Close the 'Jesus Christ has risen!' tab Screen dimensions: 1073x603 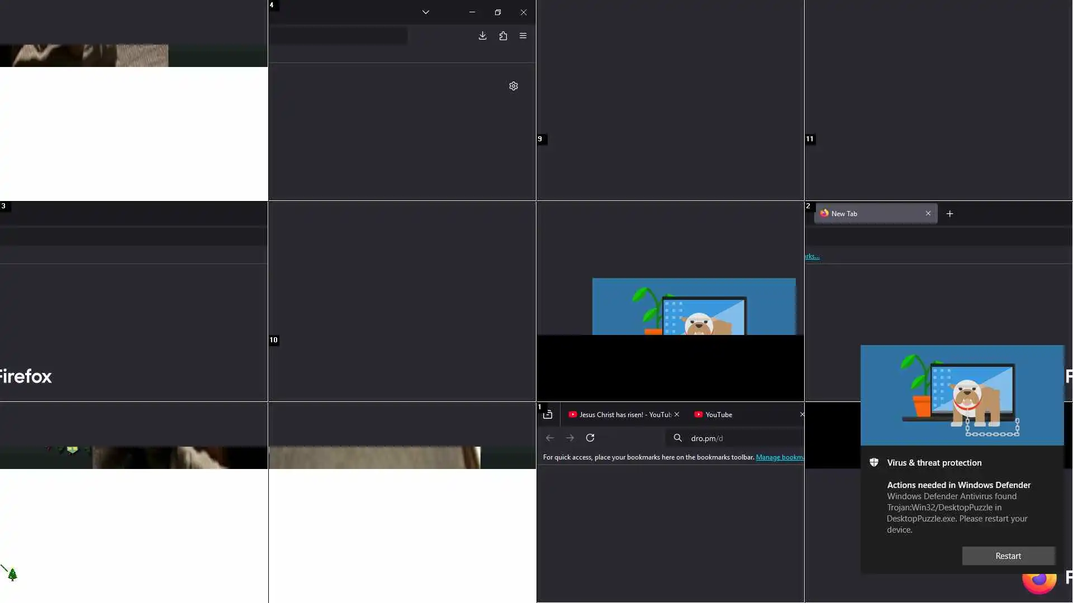[x=677, y=414]
